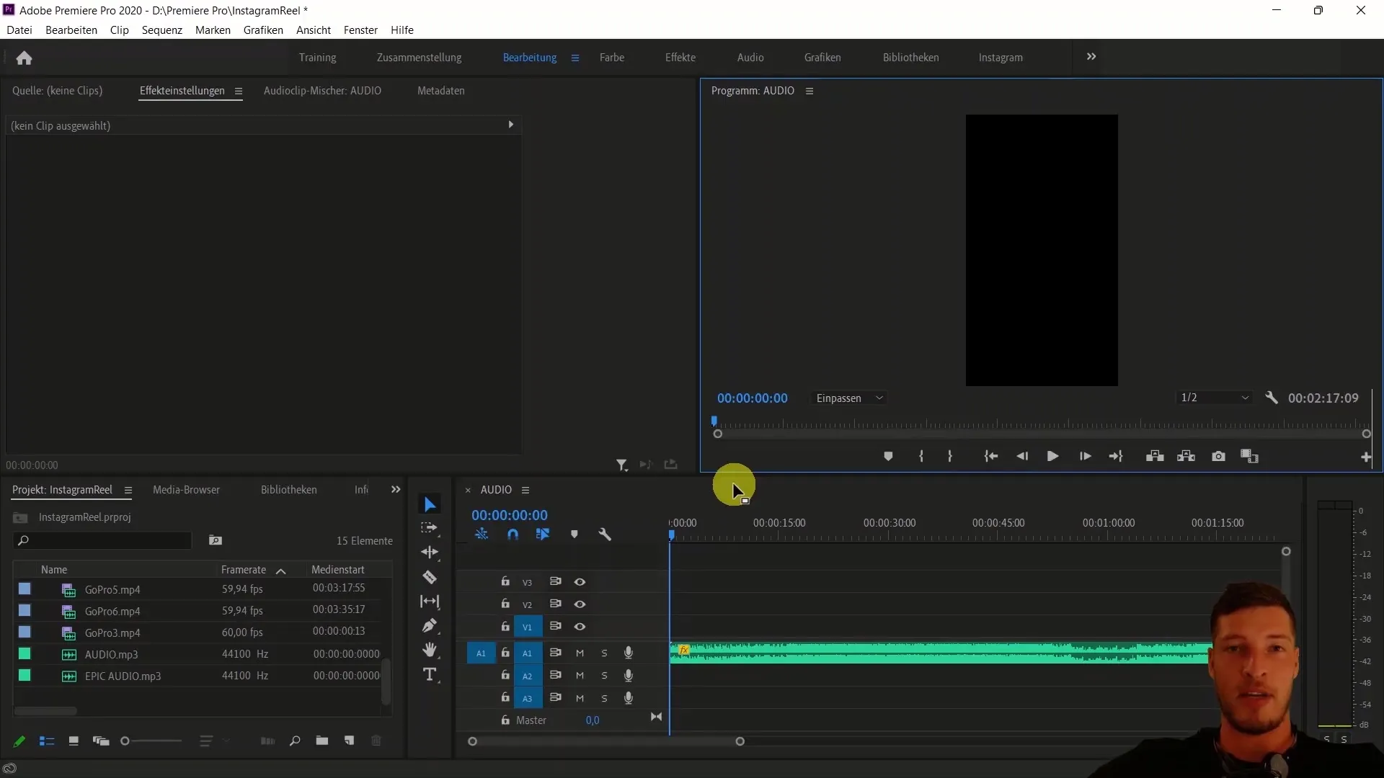This screenshot has width=1384, height=778.
Task: Open Program monitor button editor plus
Action: (1365, 457)
